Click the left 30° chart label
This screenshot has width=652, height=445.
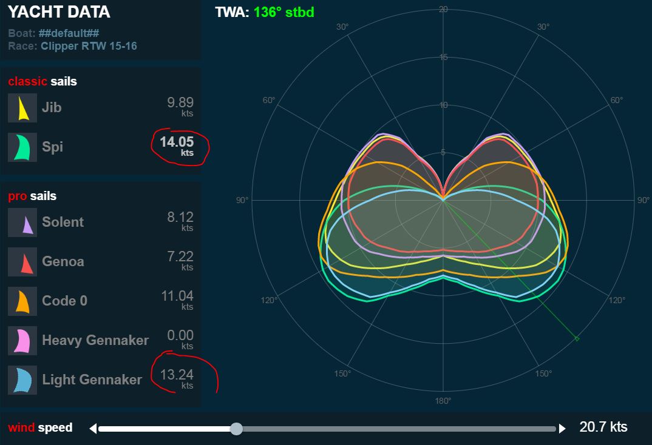pos(342,27)
